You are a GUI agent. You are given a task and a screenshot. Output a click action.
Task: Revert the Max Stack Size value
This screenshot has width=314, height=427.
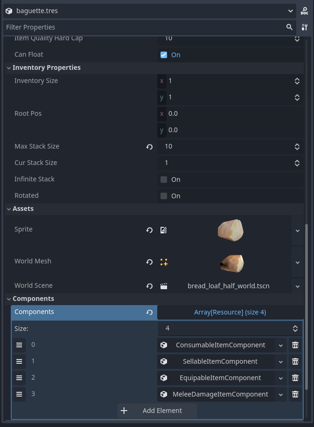(x=149, y=147)
